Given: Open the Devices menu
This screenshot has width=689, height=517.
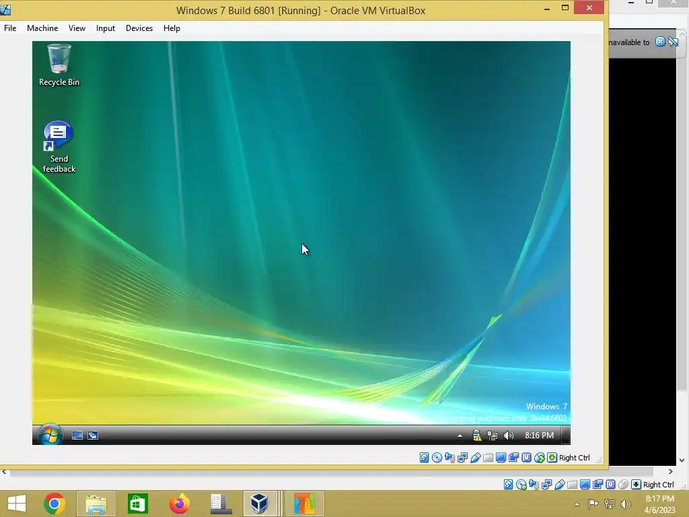Looking at the screenshot, I should pos(139,28).
